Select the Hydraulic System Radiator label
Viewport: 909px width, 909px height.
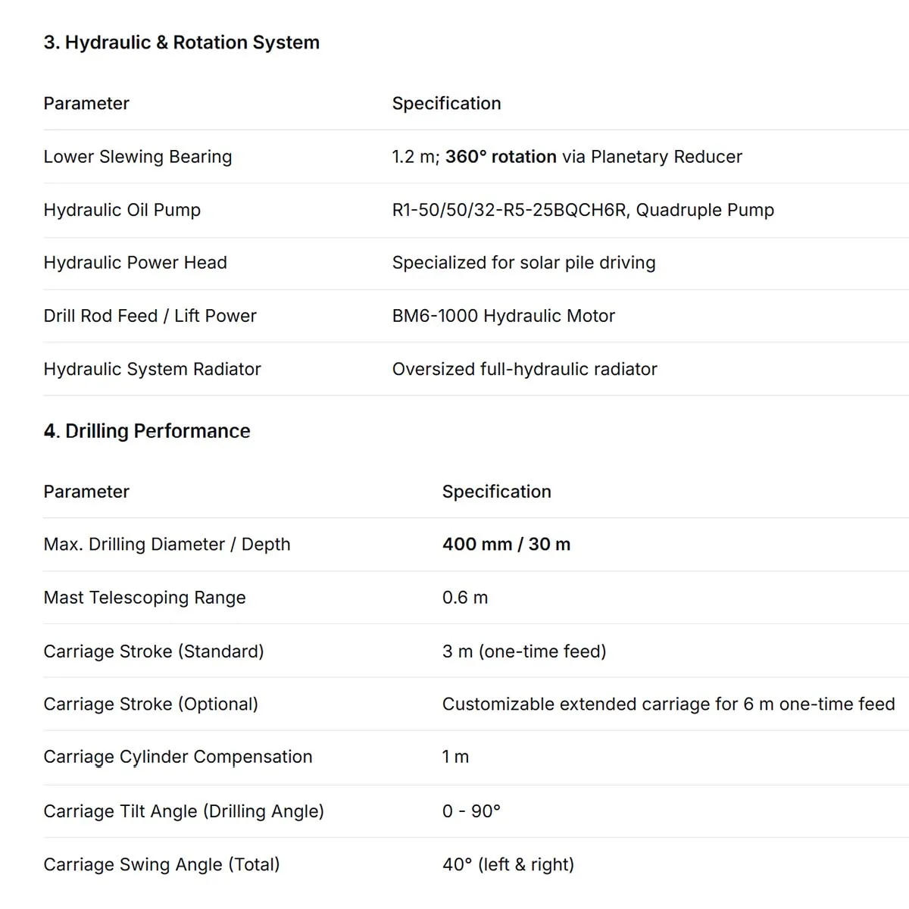[152, 369]
